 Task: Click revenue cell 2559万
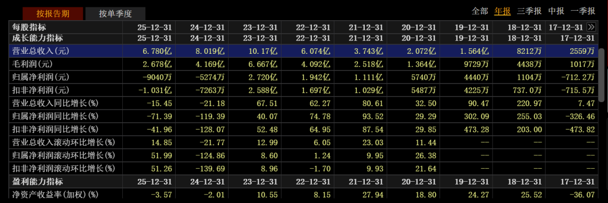(x=583, y=52)
